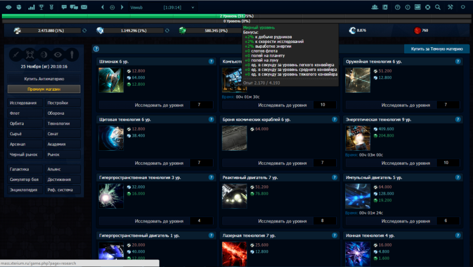Go to previous planet with left arrow
The image size is (473, 267).
click(103, 7)
